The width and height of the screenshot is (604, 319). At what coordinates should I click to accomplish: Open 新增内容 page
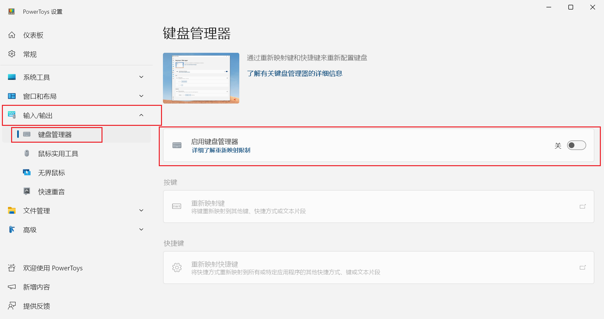click(x=76, y=287)
